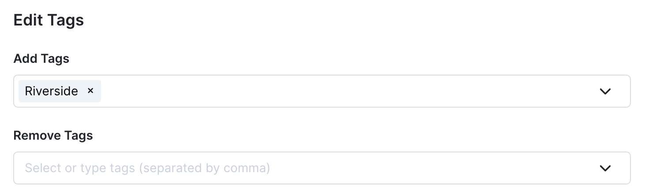The width and height of the screenshot is (645, 195).
Task: Open tag suggestions via Add Tags arrow
Action: point(605,91)
